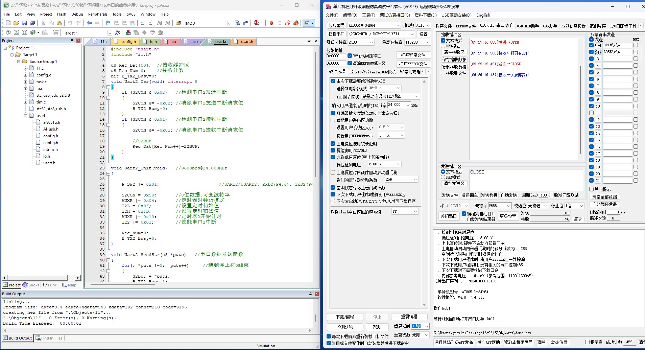Click 发送数据 button

point(489,195)
